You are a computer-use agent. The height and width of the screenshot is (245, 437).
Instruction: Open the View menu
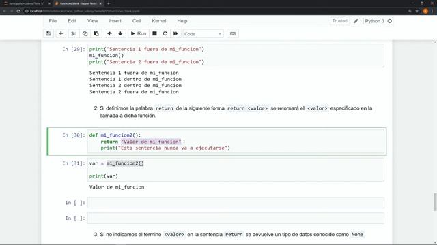coord(93,21)
